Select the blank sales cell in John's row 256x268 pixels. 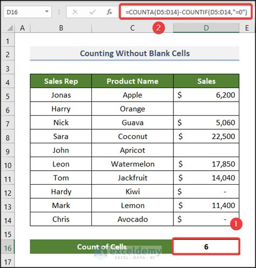click(x=206, y=150)
